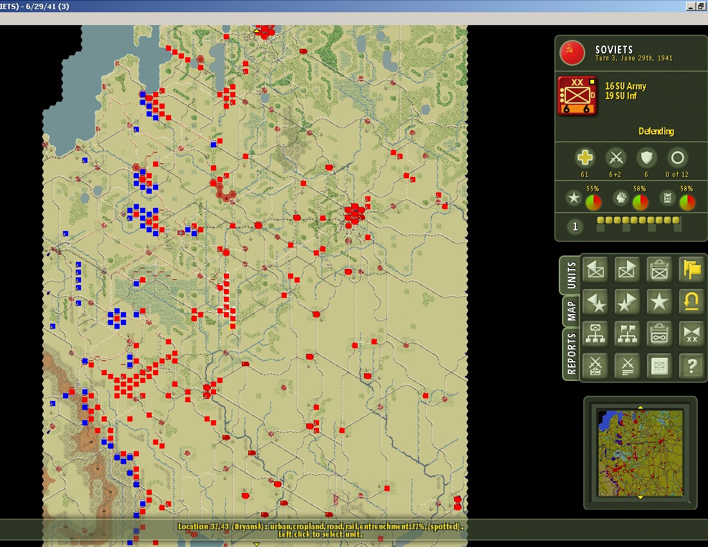
Task: Click the yellow cross health icon
Action: [585, 158]
